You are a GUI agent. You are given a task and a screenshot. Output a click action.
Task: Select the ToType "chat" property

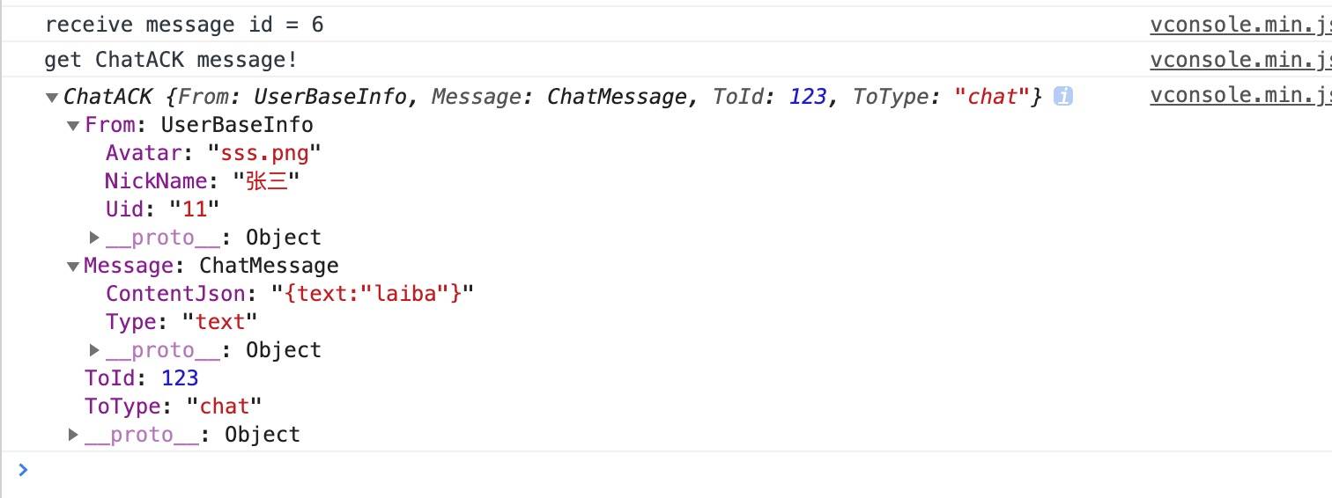pos(174,406)
